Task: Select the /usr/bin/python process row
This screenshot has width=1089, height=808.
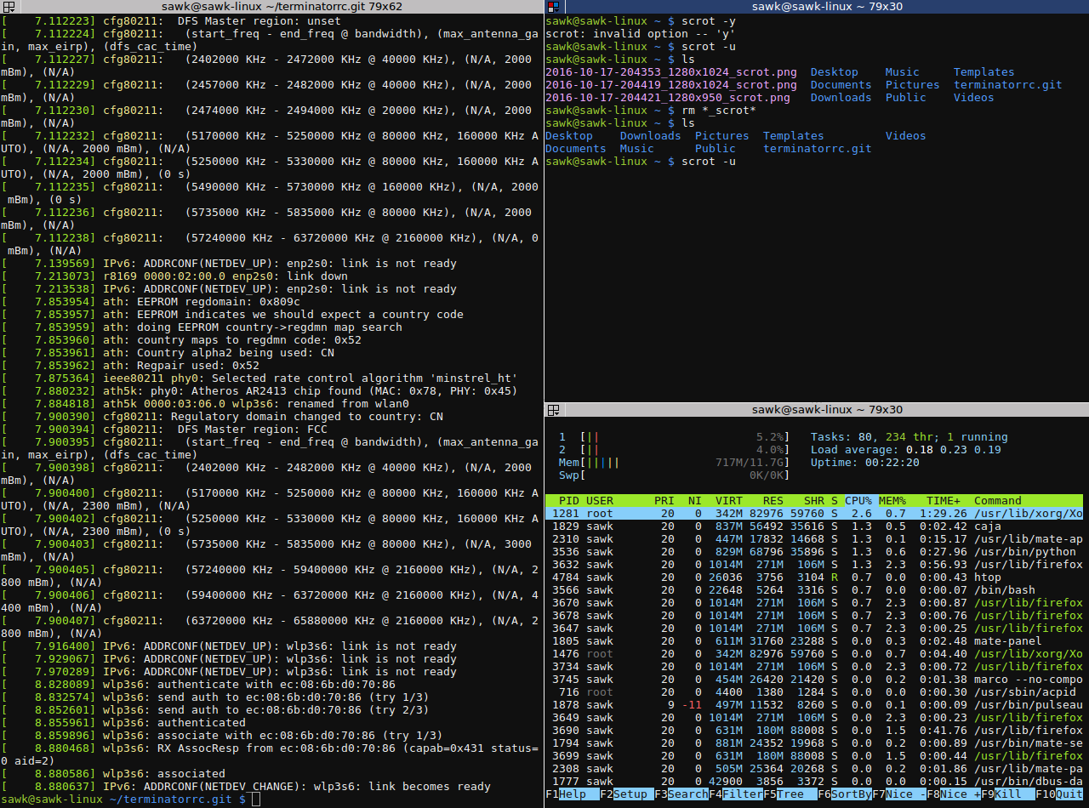Action: [x=814, y=552]
